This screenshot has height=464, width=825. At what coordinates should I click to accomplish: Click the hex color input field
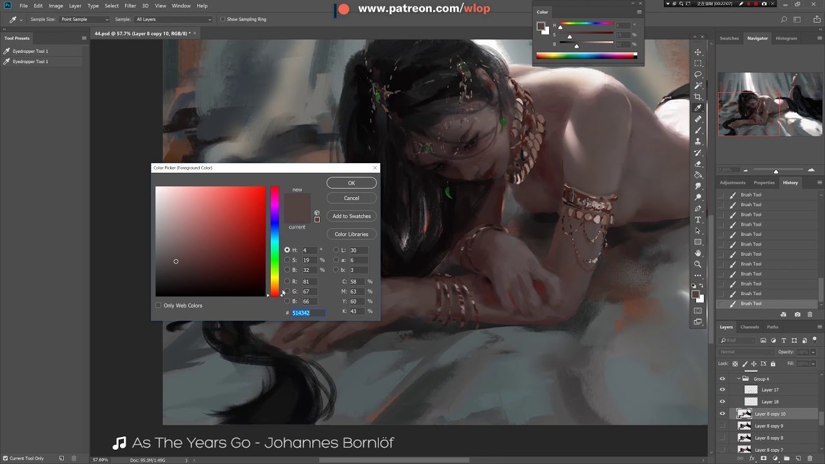(309, 313)
